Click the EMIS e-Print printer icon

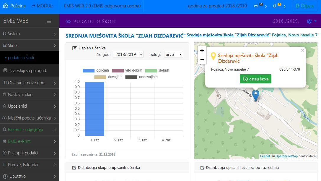4,141
